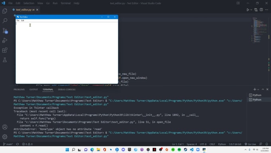Viewport: 271px width, 153px height.
Task: Open the Accounts menu icon
Action: [5, 127]
